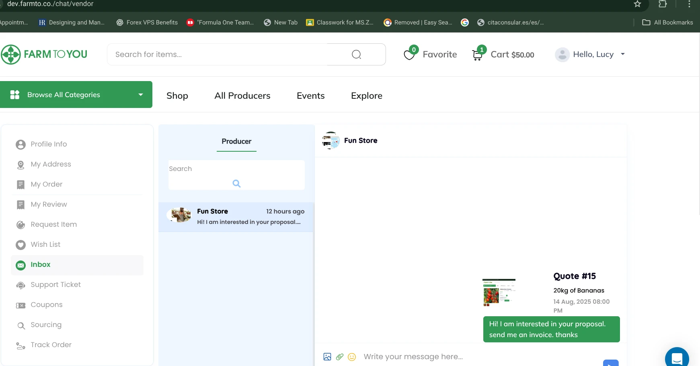Open the browser three-dot menu
700x366 pixels.
(689, 4)
